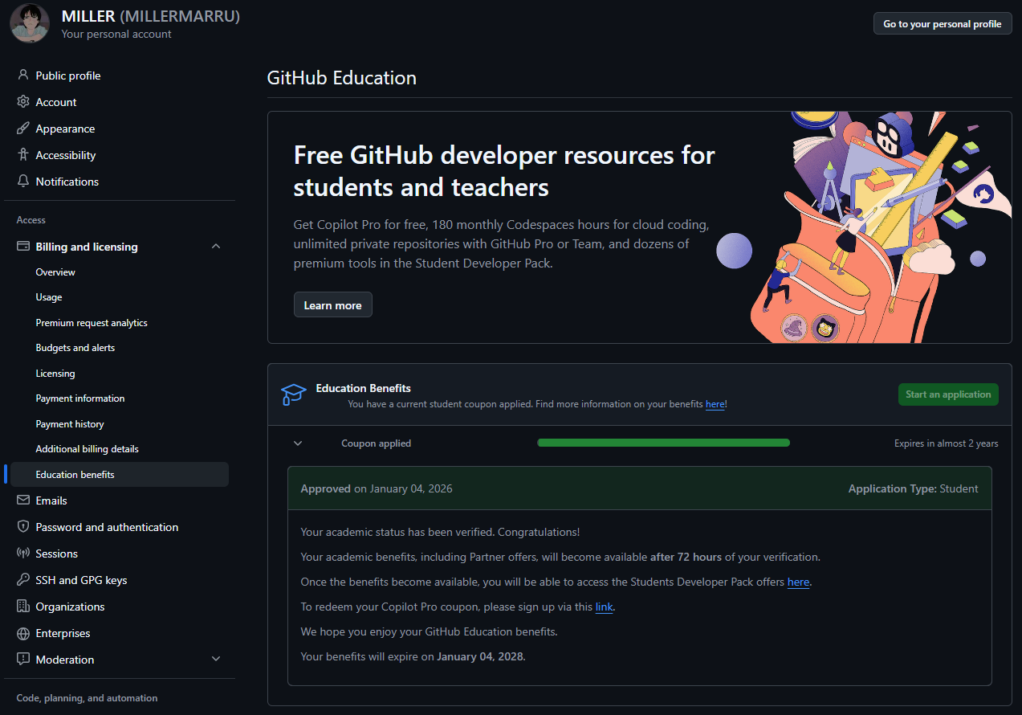Viewport: 1022px width, 715px height.
Task: Expand the Moderation section chevron
Action: click(216, 660)
